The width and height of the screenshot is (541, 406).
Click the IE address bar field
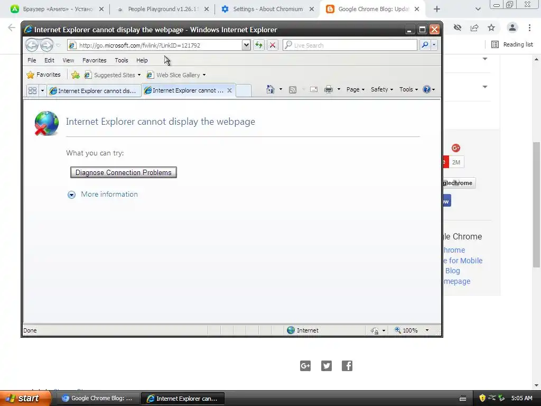155,45
